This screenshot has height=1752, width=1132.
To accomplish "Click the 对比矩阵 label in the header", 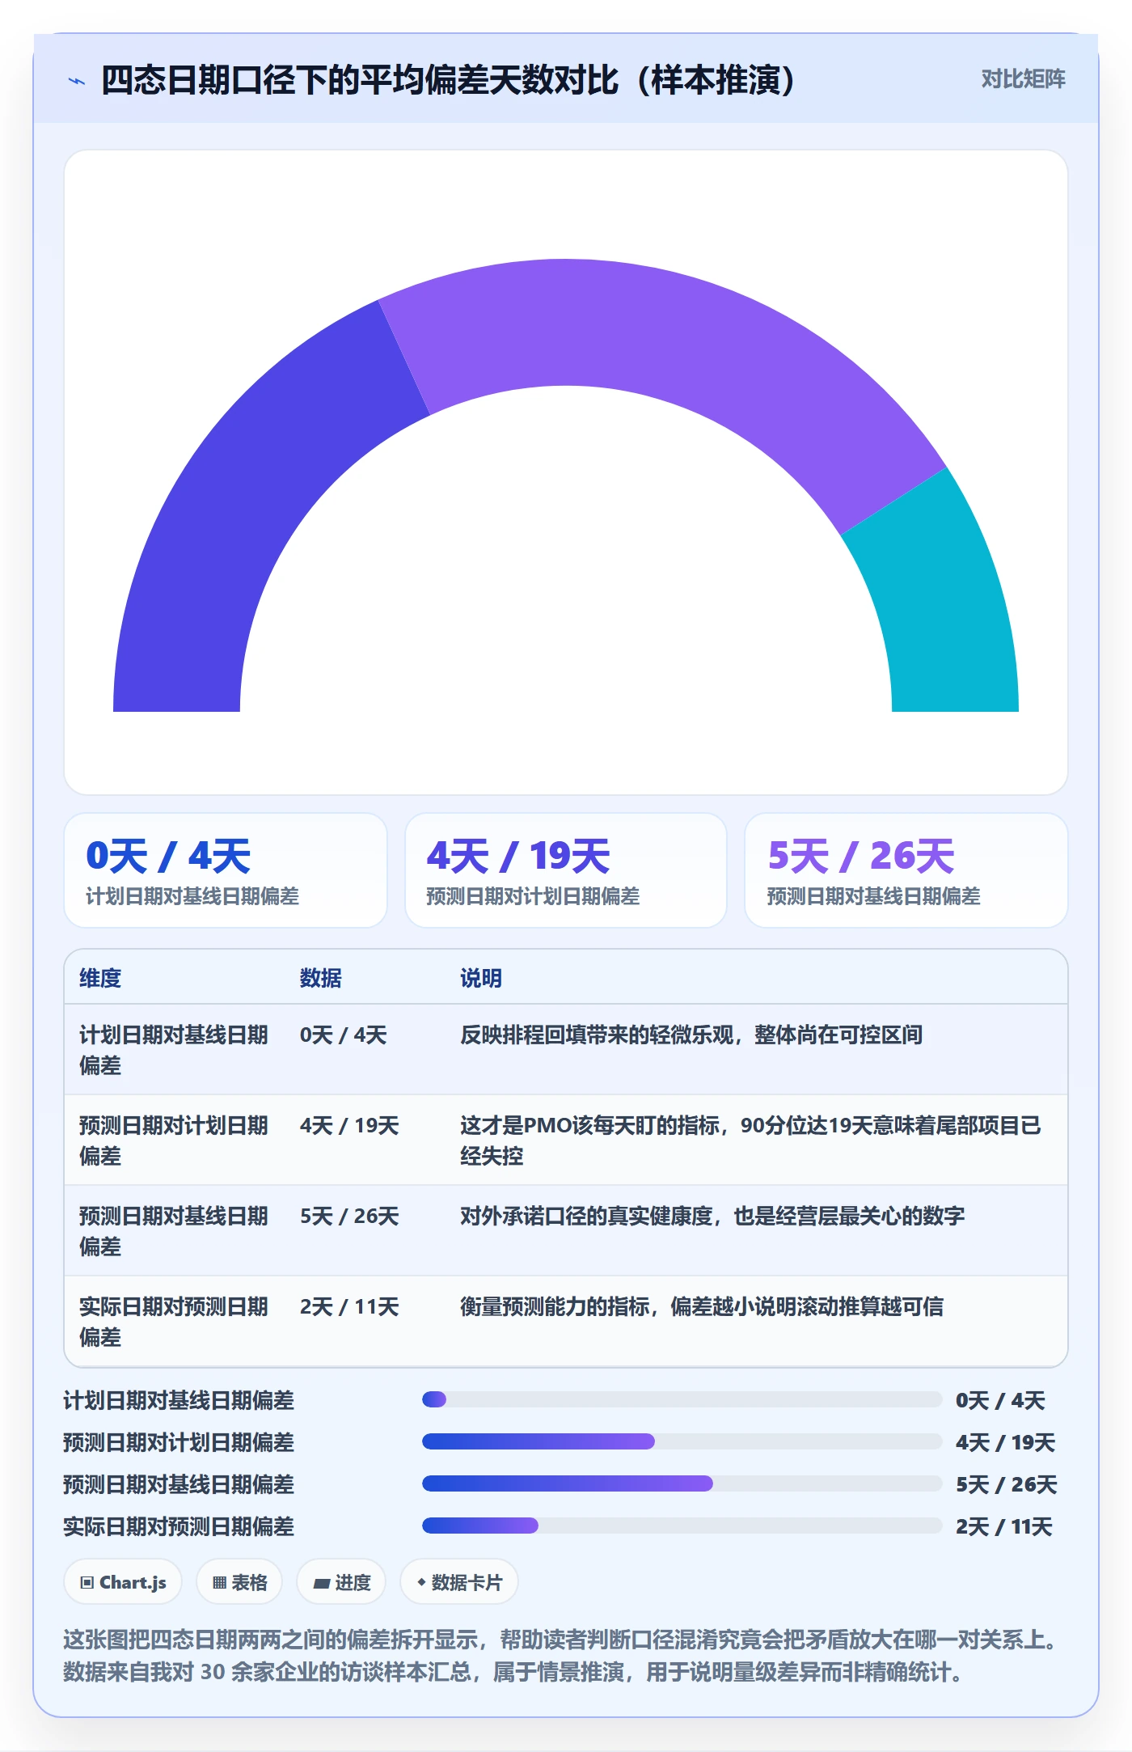I will 1023,79.
